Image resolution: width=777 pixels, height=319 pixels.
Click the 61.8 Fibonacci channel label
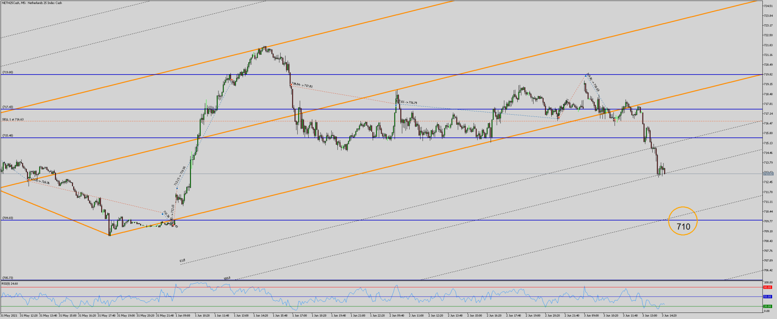pyautogui.click(x=182, y=260)
